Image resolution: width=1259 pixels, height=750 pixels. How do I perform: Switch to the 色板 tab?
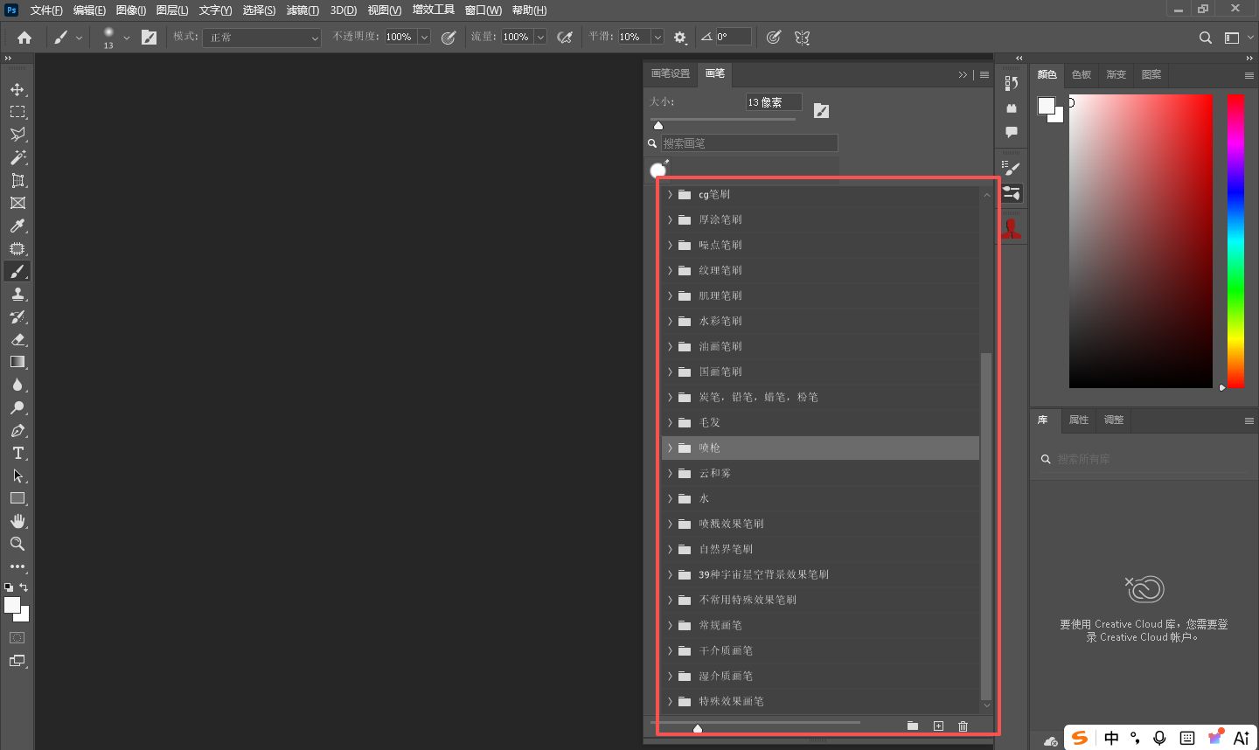1082,75
